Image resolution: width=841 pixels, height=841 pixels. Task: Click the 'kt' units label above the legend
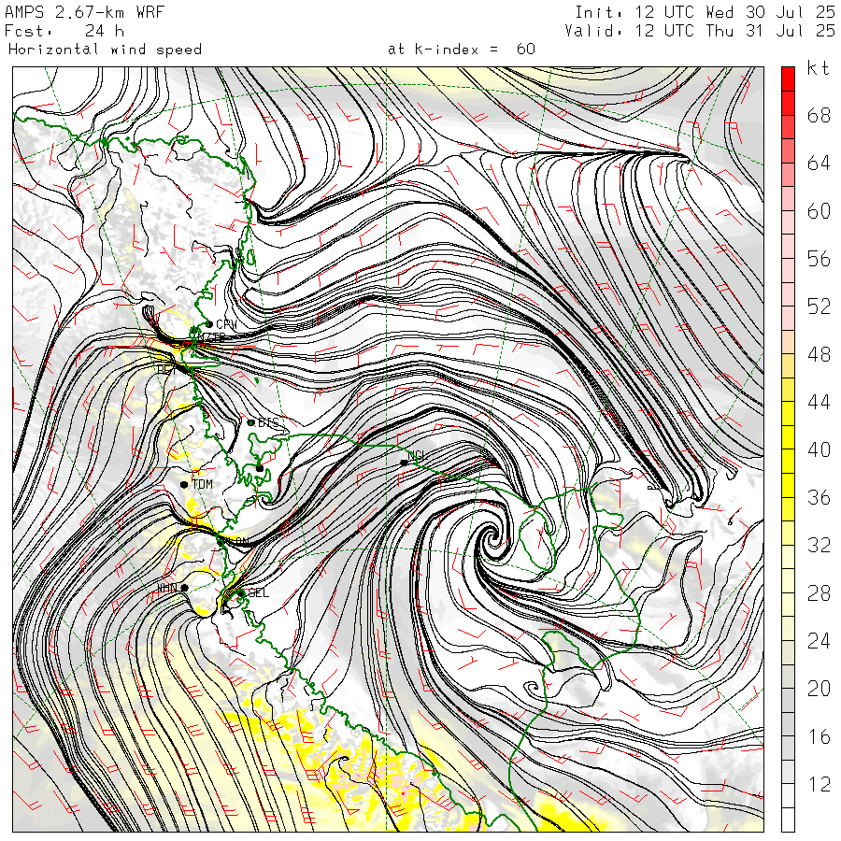pos(818,68)
